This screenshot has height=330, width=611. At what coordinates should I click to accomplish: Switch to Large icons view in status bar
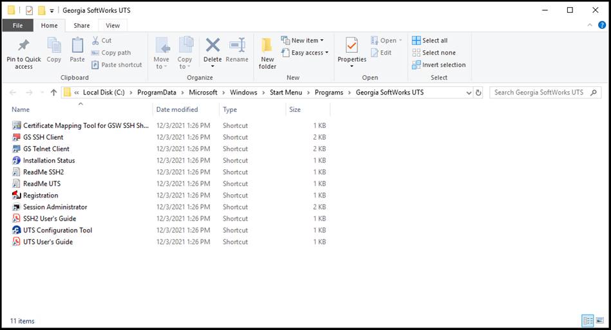pyautogui.click(x=600, y=320)
